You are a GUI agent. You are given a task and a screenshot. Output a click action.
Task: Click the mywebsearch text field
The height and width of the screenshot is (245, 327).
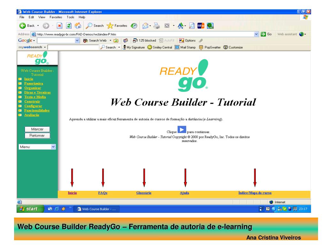[x=73, y=47]
